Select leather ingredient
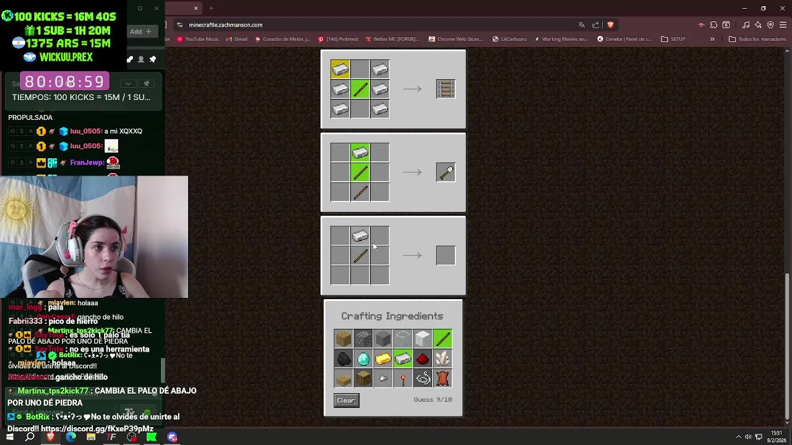The image size is (792, 445). pyautogui.click(x=442, y=378)
